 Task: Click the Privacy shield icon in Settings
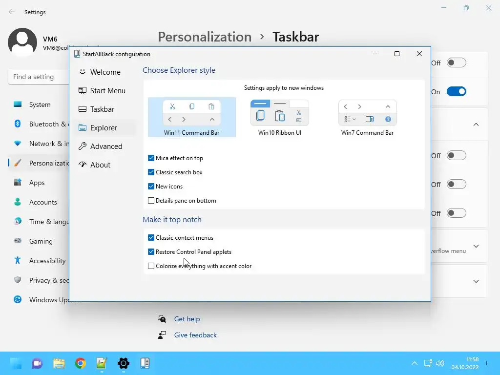tap(18, 280)
